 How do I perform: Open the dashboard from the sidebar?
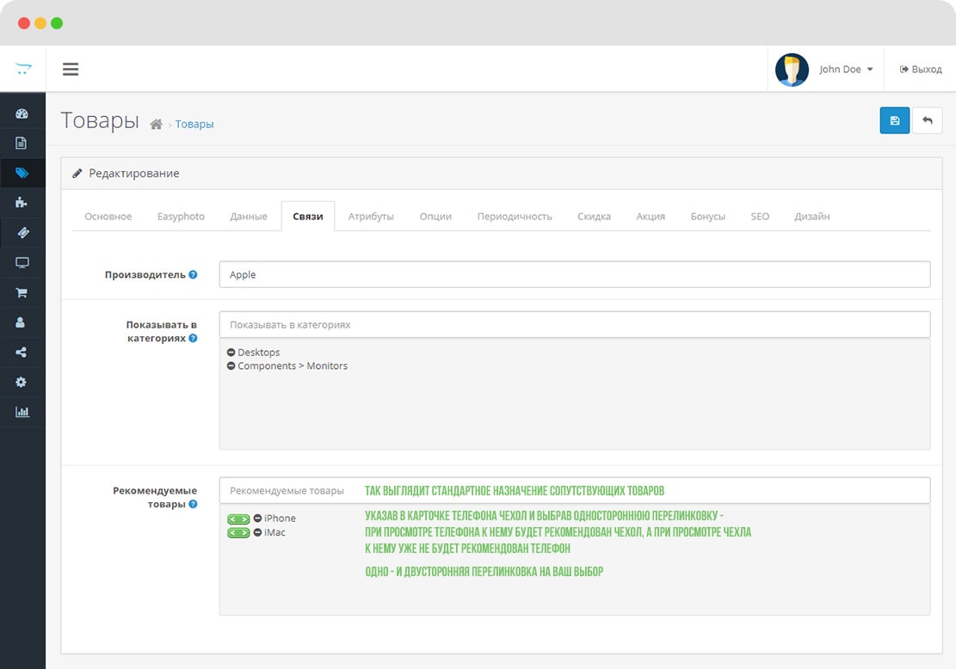click(22, 114)
